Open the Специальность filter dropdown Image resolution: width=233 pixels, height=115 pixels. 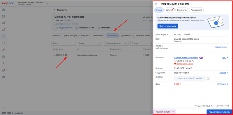(116, 43)
